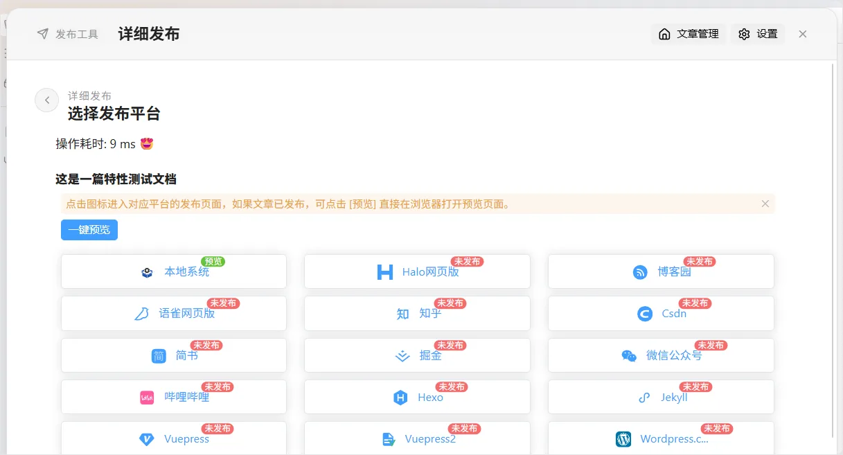843x455 pixels.
Task: Open 文章管理 home icon button
Action: [689, 34]
